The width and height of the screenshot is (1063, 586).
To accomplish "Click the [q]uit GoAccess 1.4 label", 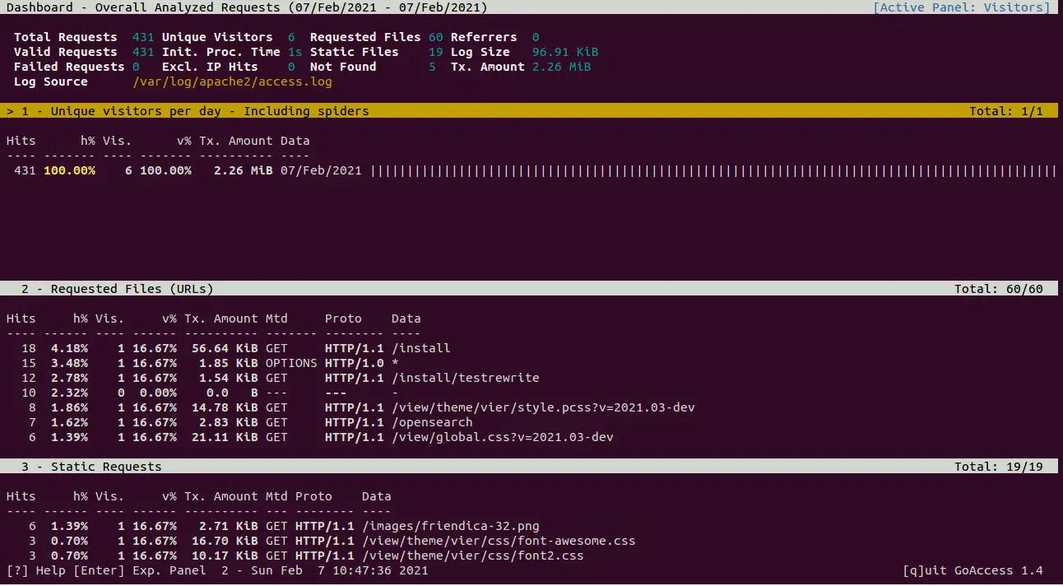I will tap(972, 570).
